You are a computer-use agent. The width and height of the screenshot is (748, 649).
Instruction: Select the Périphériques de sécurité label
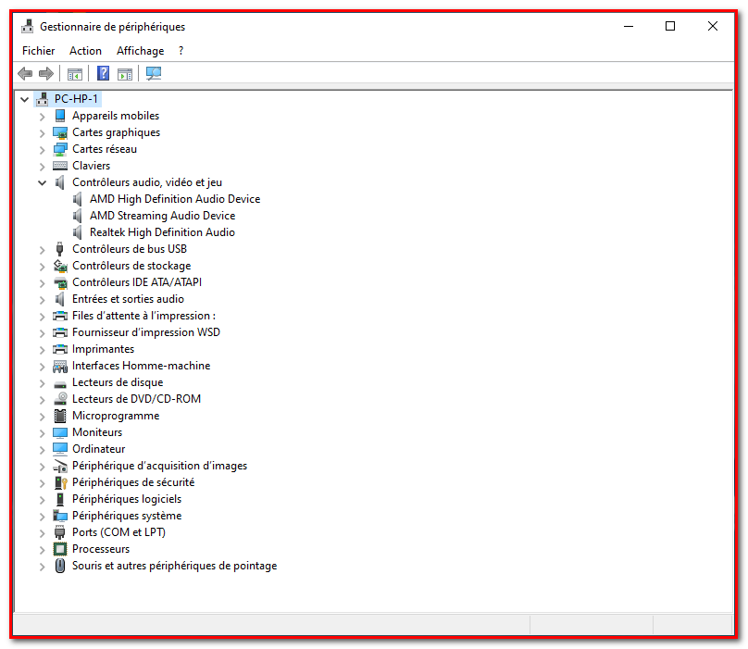(133, 482)
